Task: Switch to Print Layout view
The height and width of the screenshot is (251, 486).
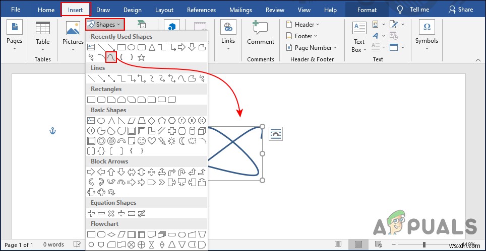Action: click(358, 244)
